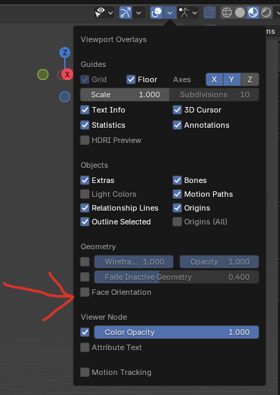Enable Face Orientation overlay

point(85,292)
